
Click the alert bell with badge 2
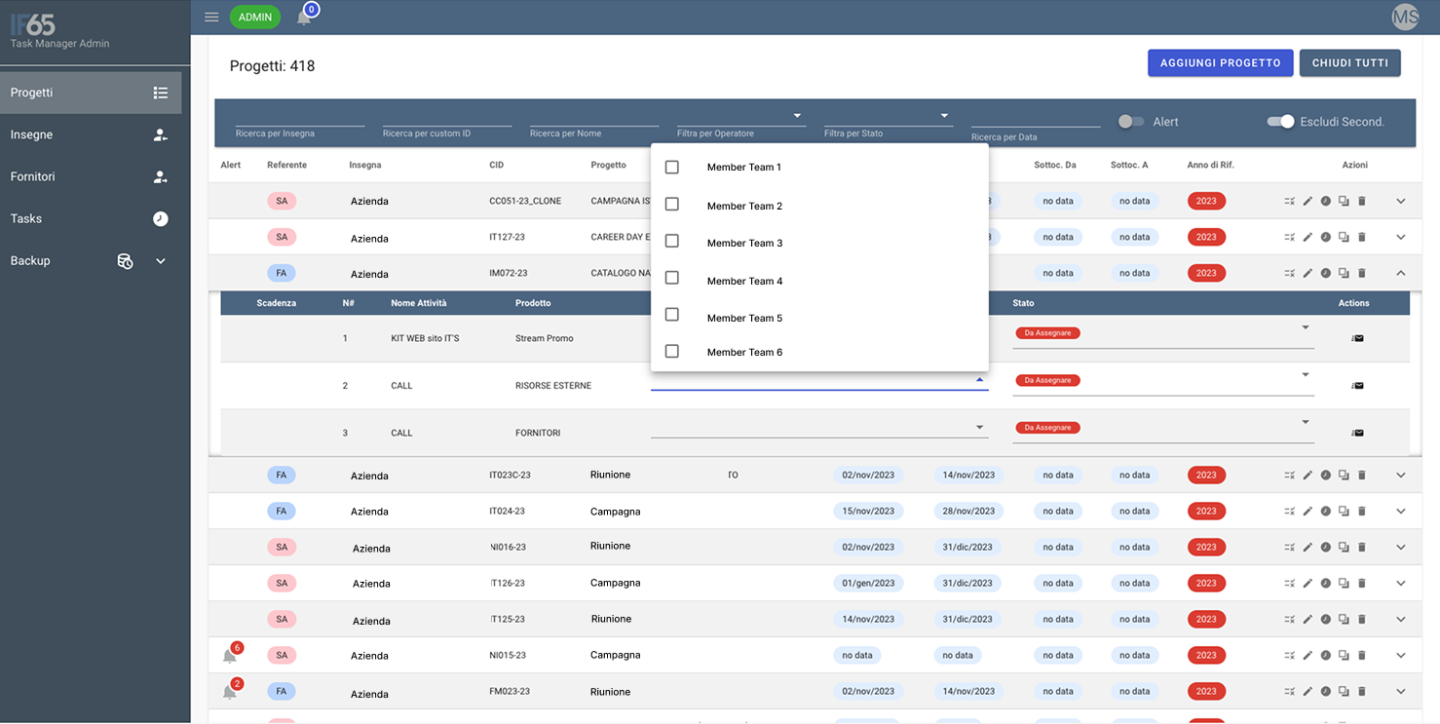[230, 691]
